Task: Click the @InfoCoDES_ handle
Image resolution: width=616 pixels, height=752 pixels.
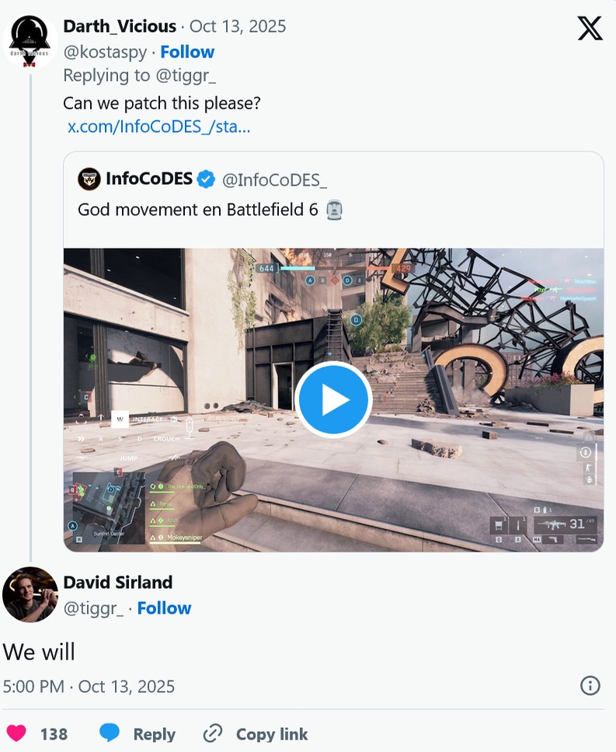Action: [x=274, y=179]
